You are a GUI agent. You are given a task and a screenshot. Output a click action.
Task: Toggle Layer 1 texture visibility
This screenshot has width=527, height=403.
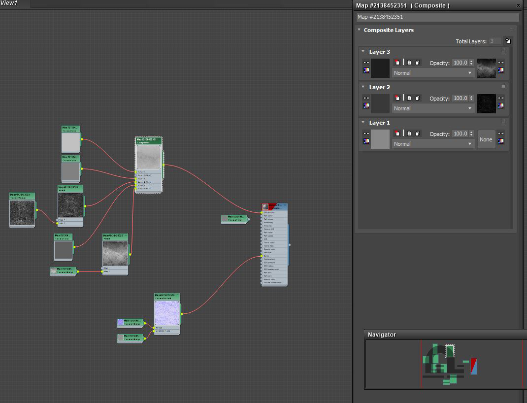click(x=366, y=134)
